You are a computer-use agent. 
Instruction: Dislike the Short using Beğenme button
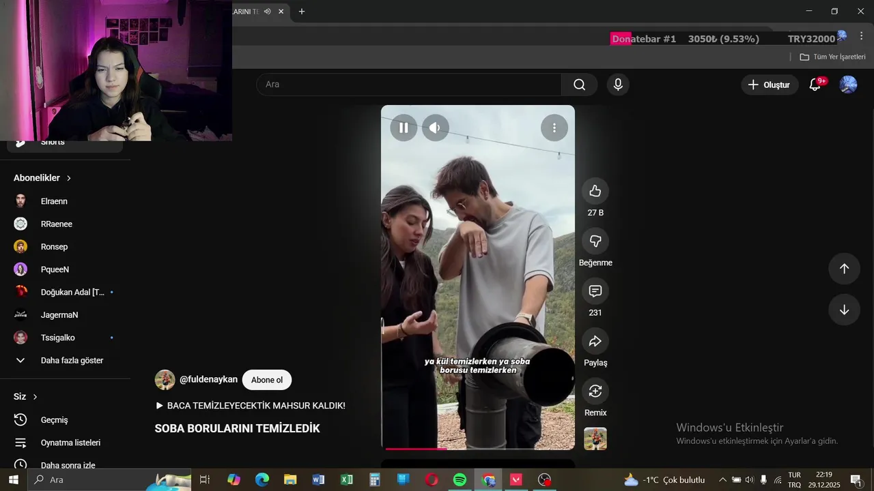tap(595, 241)
